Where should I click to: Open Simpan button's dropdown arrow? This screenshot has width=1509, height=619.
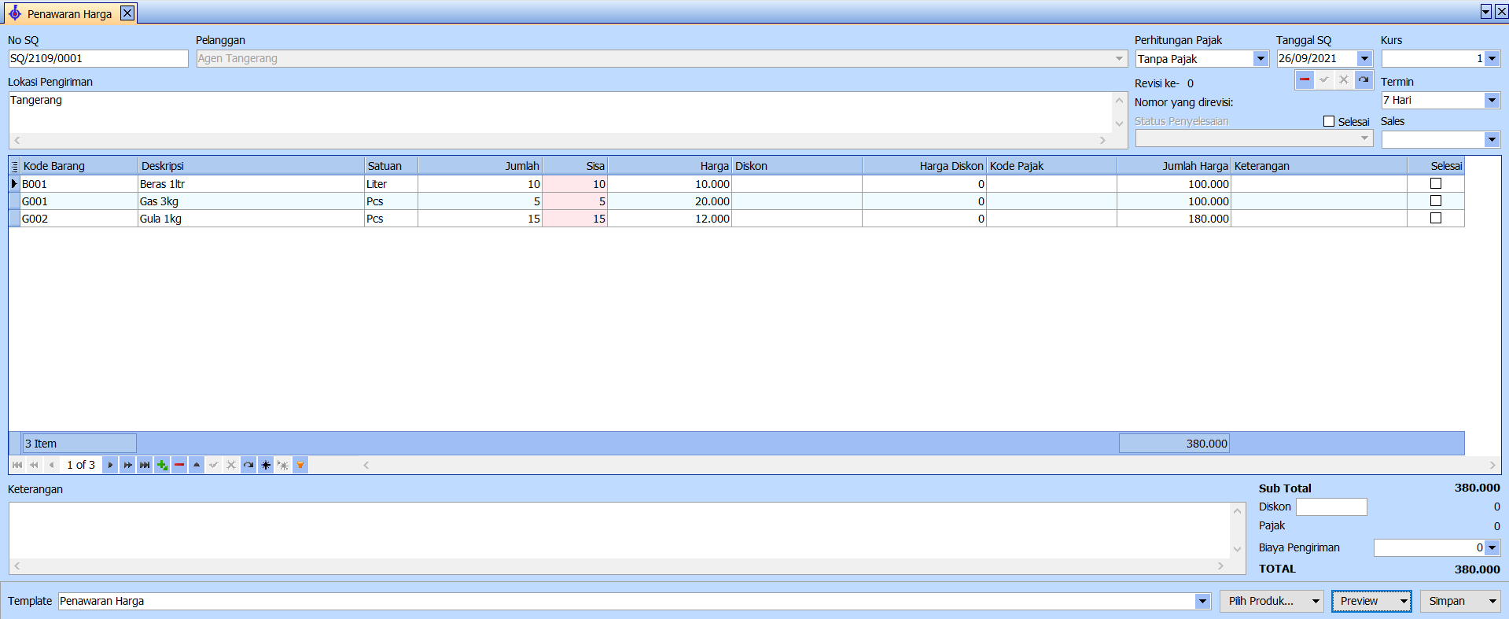click(x=1492, y=602)
